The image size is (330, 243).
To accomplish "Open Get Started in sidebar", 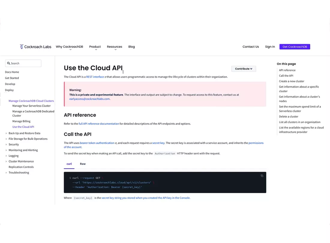I will click(x=12, y=78).
